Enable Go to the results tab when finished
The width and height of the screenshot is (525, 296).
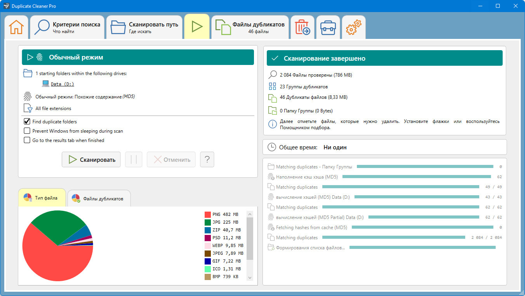point(27,140)
